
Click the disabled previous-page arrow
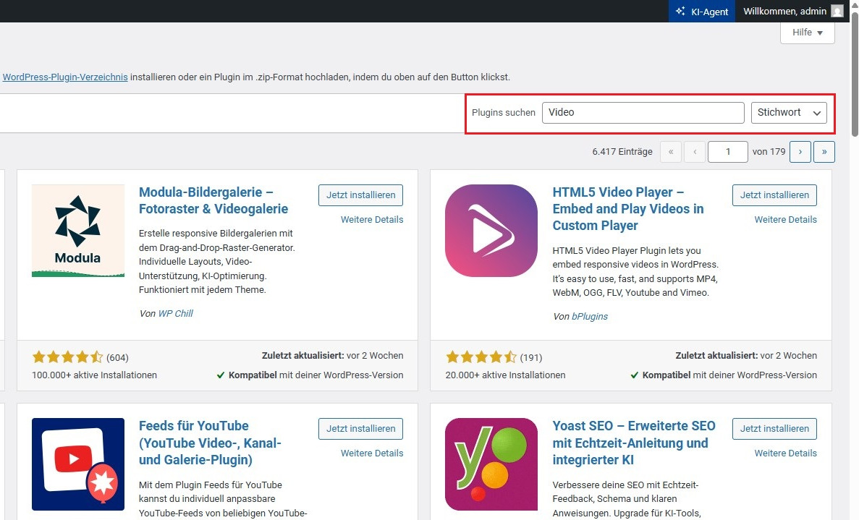[x=695, y=152]
